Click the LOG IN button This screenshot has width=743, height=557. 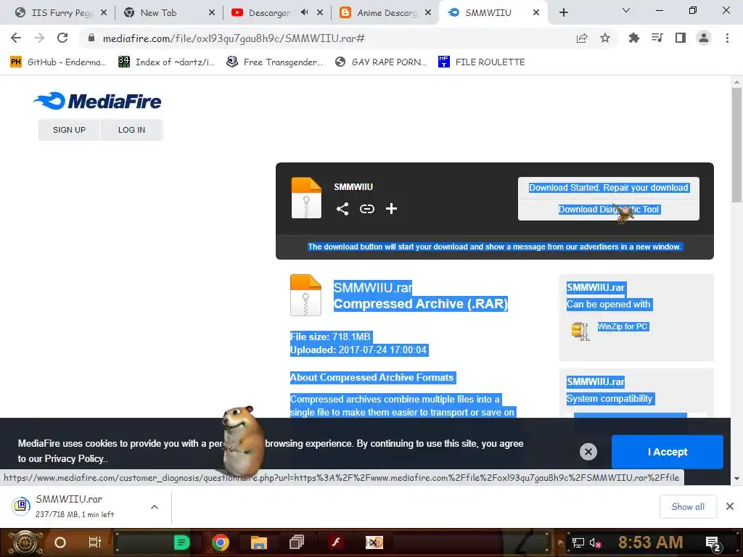coord(132,130)
